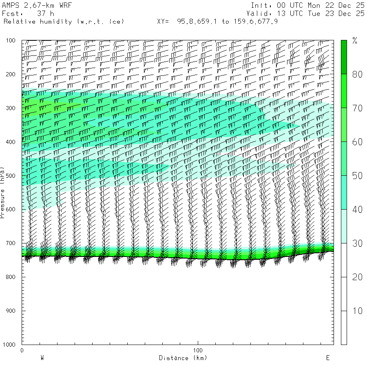The width and height of the screenshot is (367, 367).
Task: Click the XY coordinates text line
Action: pyautogui.click(x=217, y=22)
